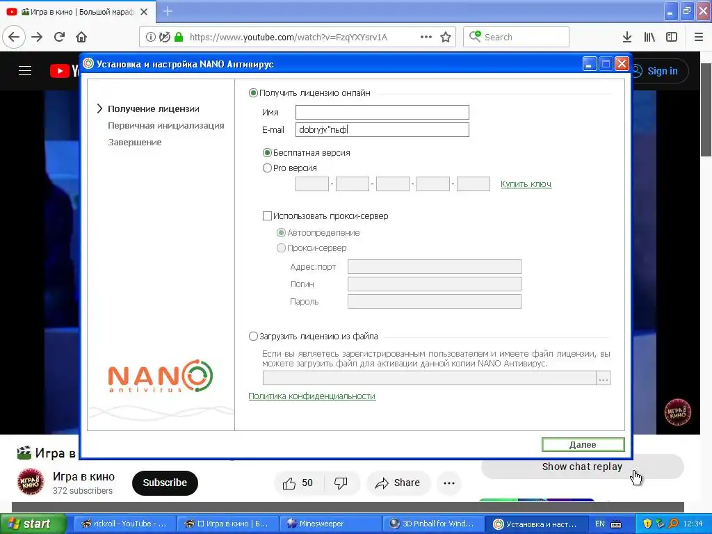Screen dimensions: 712x534
Task: Click the Firefox Search box
Action: tap(517, 38)
